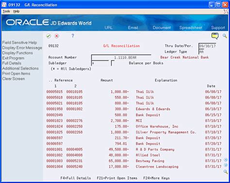Select Additional Selections in the sidebar
This screenshot has width=230, height=183.
pos(20,69)
